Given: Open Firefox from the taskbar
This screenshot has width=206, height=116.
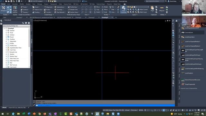Looking at the screenshot, I should [x=45, y=114].
